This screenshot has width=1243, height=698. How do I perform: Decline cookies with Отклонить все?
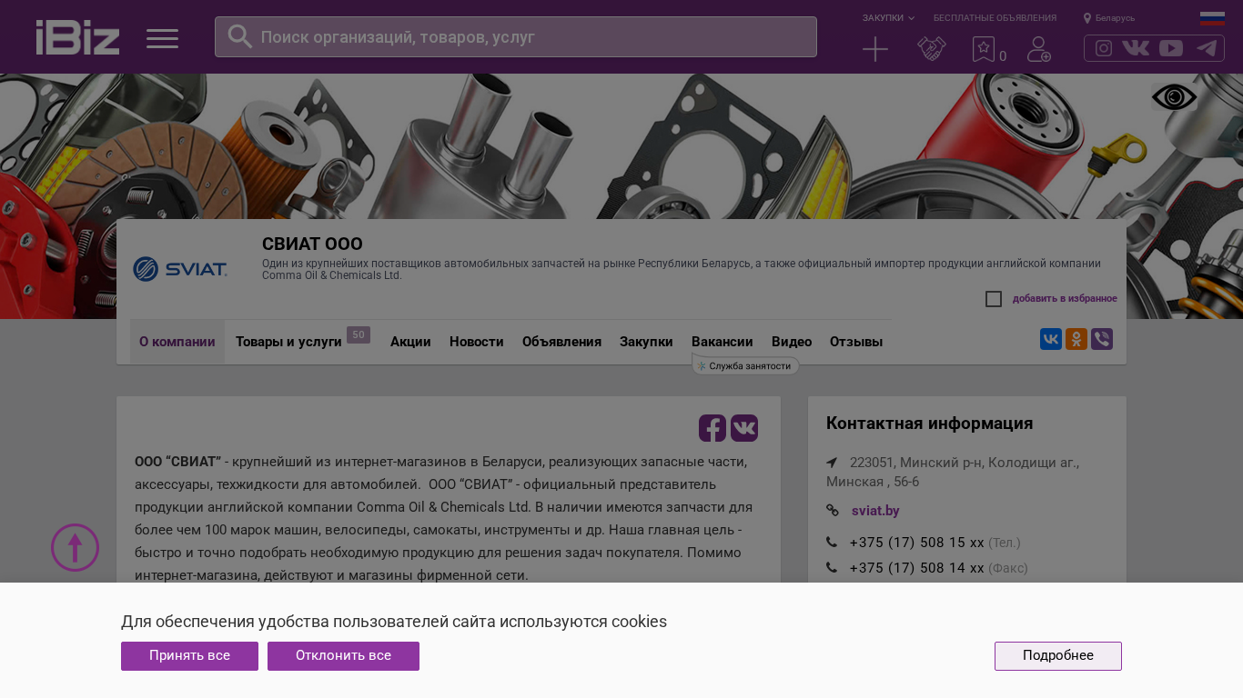click(x=343, y=656)
